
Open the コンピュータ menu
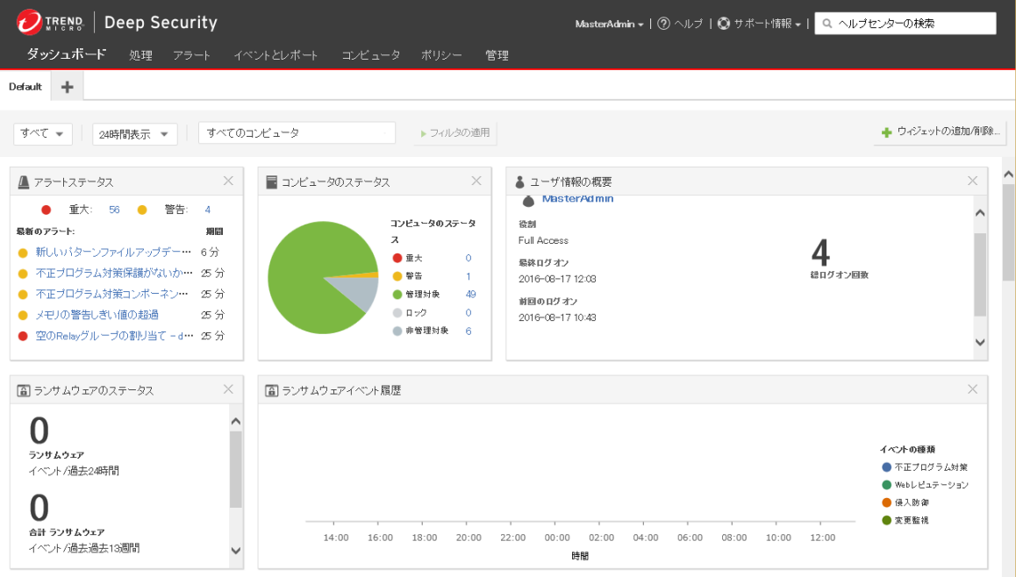pyautogui.click(x=370, y=55)
